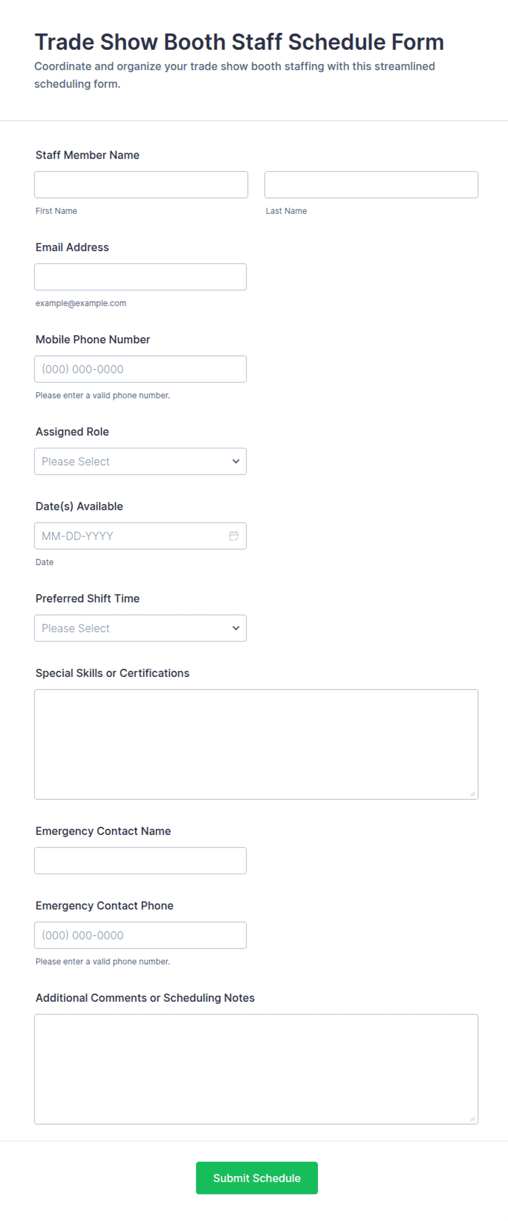Click into Special Skills or Certifications textarea
The height and width of the screenshot is (1221, 508).
pos(256,744)
